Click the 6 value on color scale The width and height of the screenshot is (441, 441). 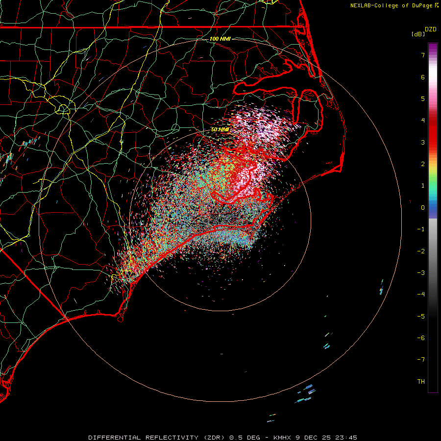tap(423, 77)
